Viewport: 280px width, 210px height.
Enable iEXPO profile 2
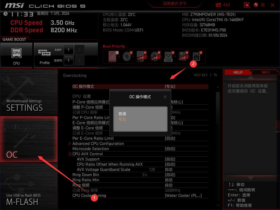point(80,60)
